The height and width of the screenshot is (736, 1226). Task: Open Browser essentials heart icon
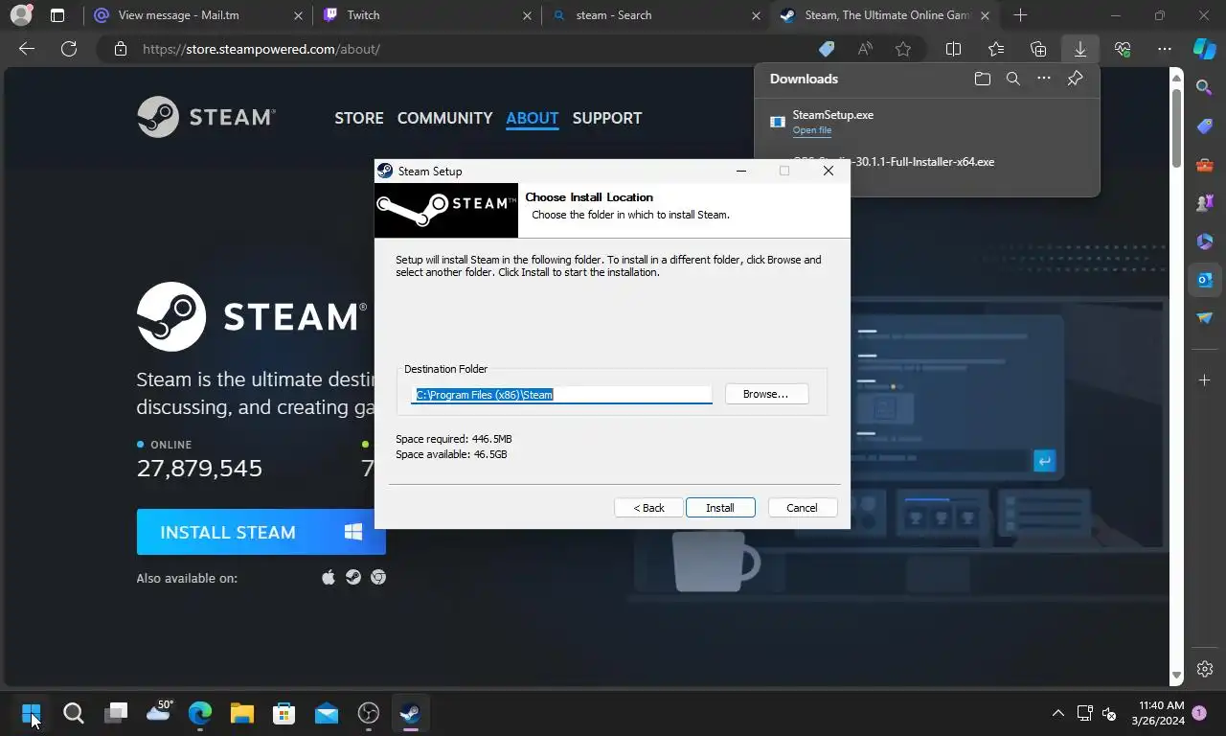[1123, 49]
